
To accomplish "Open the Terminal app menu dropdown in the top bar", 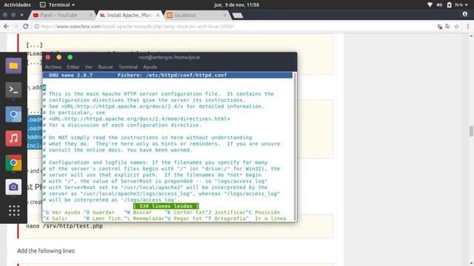I will [x=58, y=5].
